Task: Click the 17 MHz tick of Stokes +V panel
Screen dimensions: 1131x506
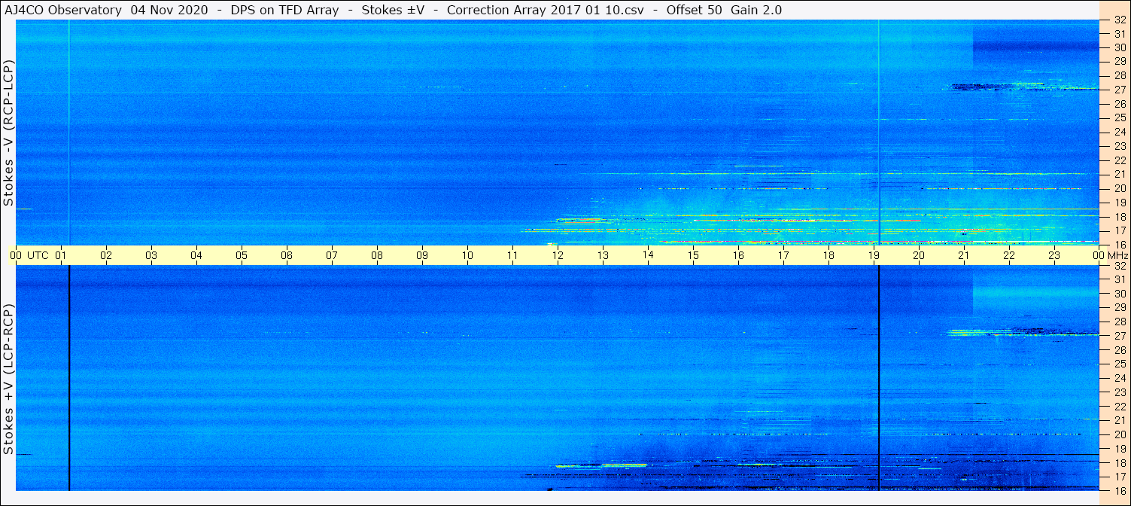Action: tap(1120, 477)
